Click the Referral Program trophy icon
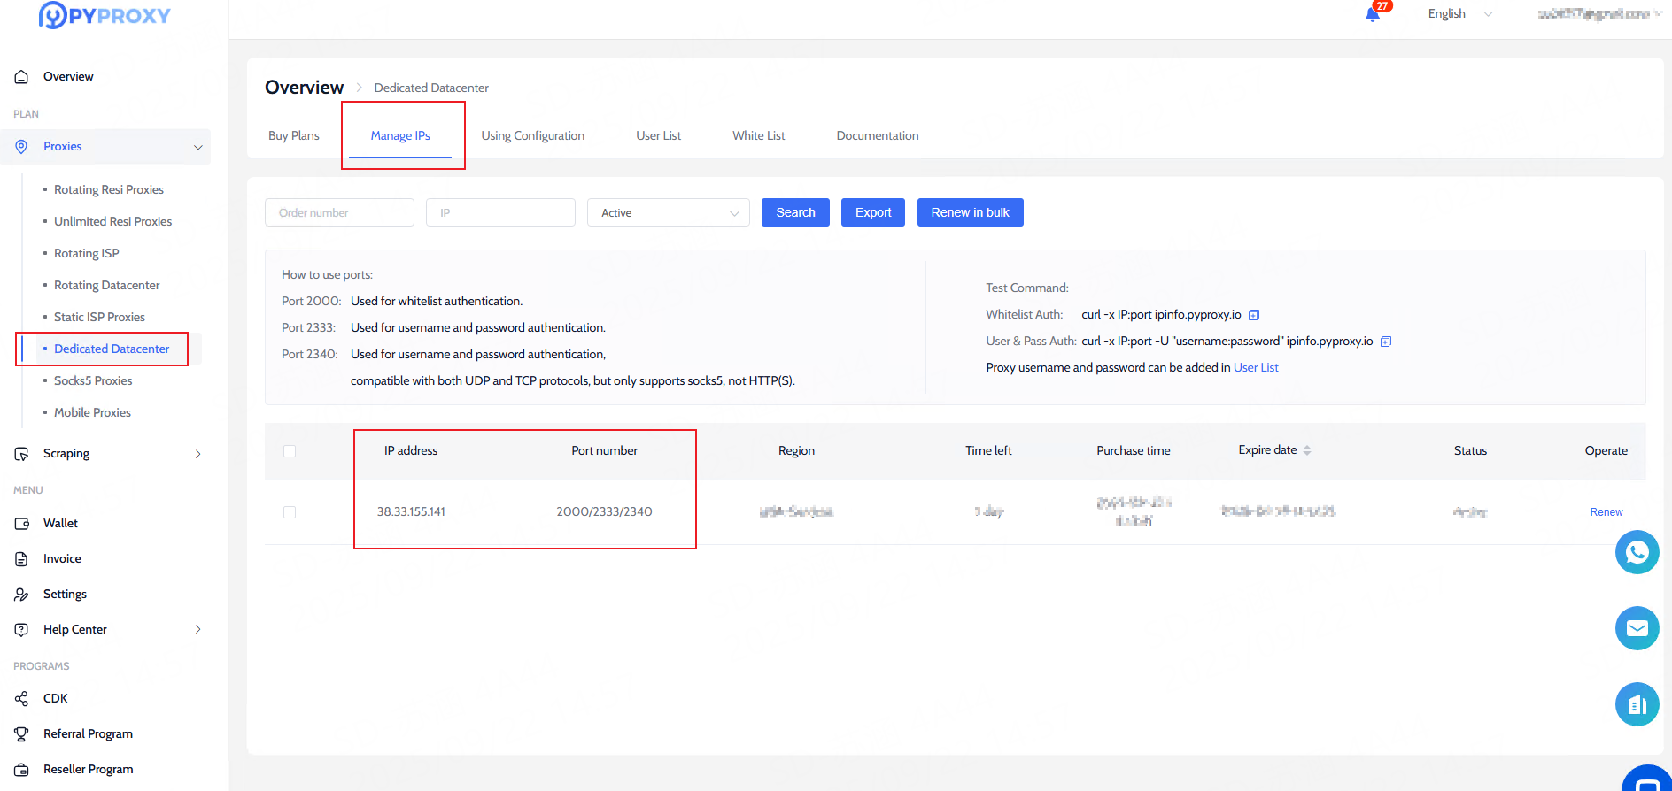Image resolution: width=1672 pixels, height=791 pixels. [21, 733]
